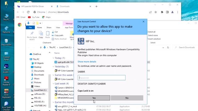Select Downloads in navigation pane
The image size is (198, 111).
coord(37,75)
